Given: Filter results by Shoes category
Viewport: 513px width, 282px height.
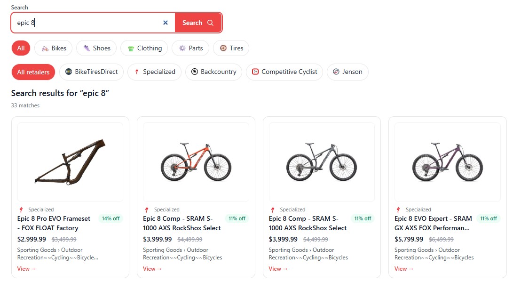Looking at the screenshot, I should click(x=96, y=48).
